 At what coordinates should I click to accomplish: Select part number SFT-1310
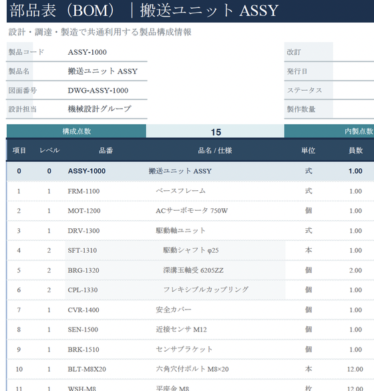click(82, 251)
